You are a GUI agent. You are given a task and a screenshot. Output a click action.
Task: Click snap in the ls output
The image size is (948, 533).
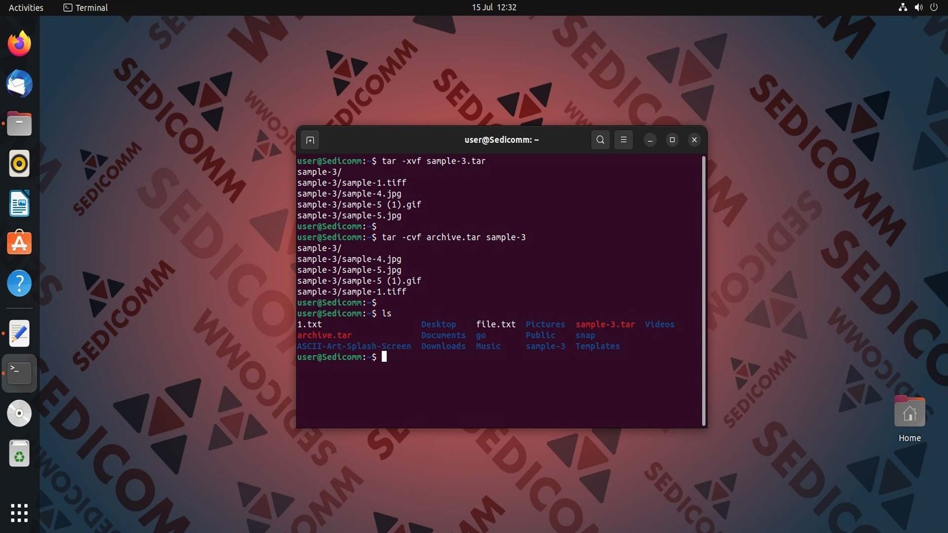coord(585,336)
